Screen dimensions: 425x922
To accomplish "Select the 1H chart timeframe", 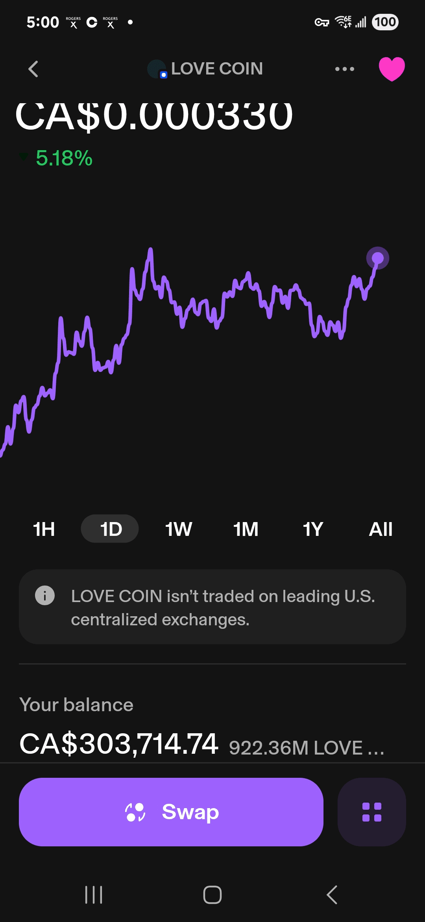I will pyautogui.click(x=44, y=529).
